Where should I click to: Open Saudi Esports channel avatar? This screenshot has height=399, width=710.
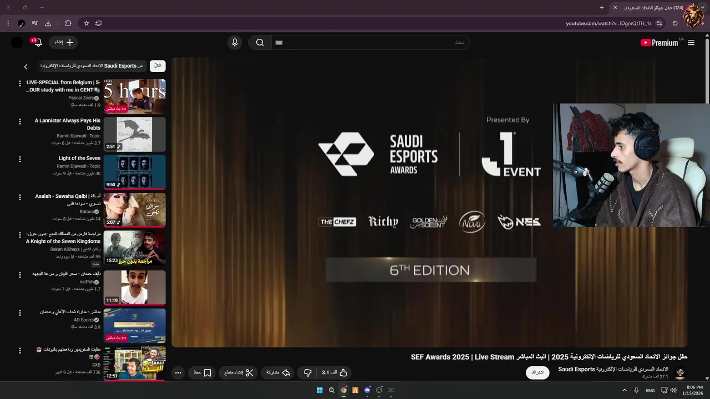[680, 373]
